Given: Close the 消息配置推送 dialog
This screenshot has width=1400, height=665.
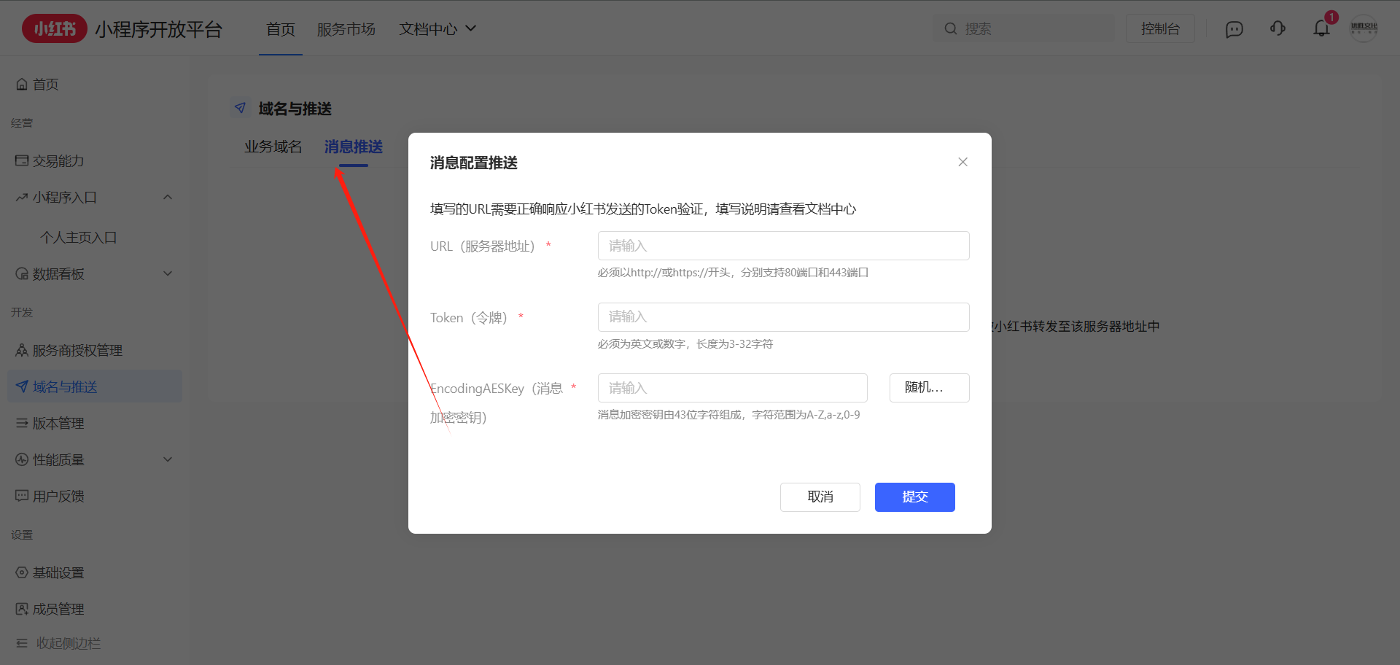Looking at the screenshot, I should [962, 162].
